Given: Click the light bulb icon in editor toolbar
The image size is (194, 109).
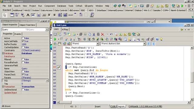Looking at the screenshot, I should (x=161, y=39).
